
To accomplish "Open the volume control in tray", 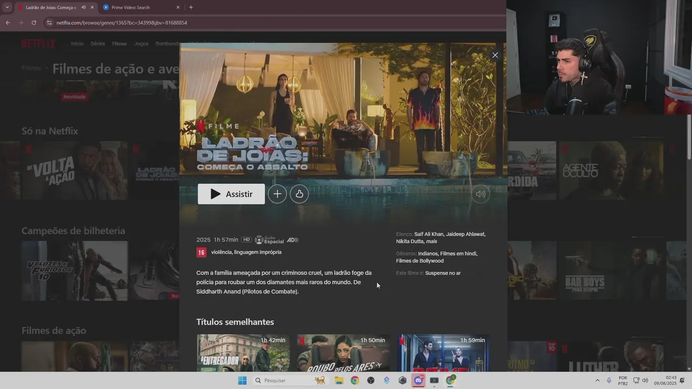I will [645, 380].
